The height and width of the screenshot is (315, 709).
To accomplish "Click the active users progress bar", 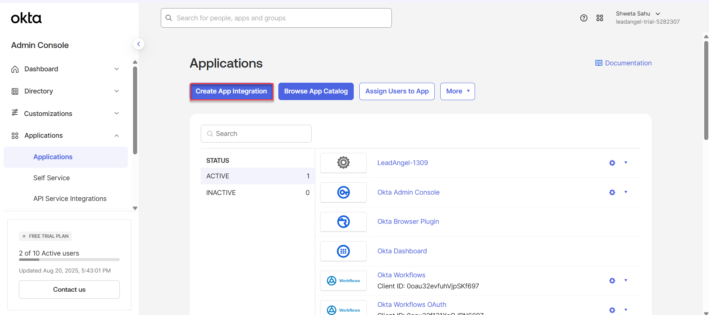I will (x=69, y=260).
